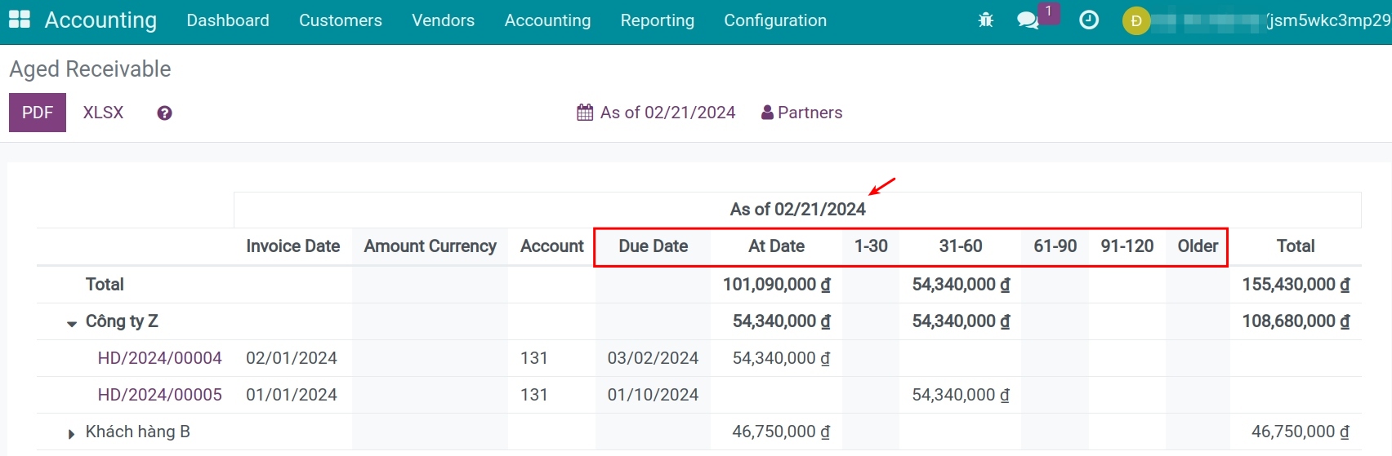
Task: Click the invoice date 02/01/2024 cell
Action: click(x=292, y=358)
